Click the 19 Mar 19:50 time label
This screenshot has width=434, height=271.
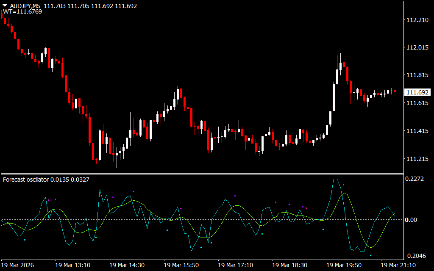pos(344,265)
